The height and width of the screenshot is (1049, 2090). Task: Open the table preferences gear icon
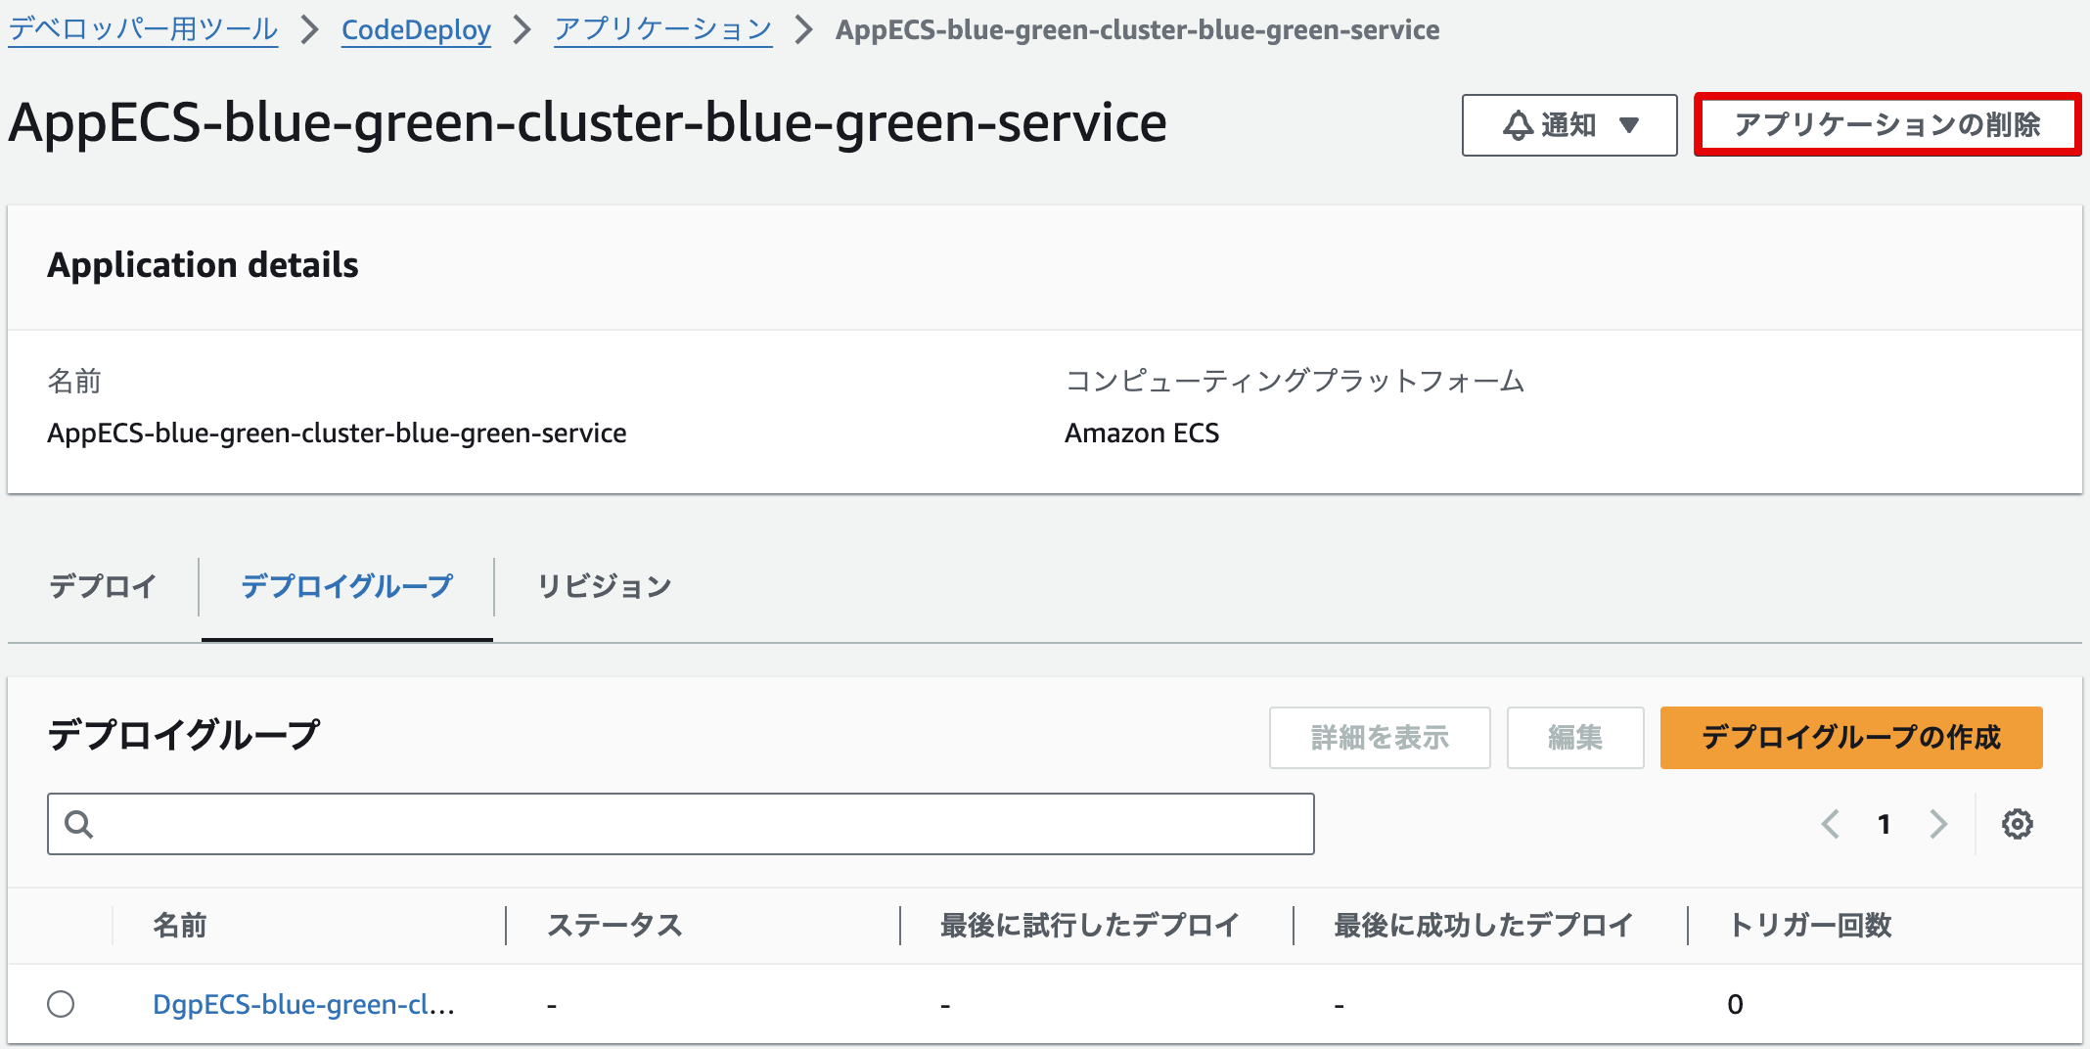pos(2017,824)
